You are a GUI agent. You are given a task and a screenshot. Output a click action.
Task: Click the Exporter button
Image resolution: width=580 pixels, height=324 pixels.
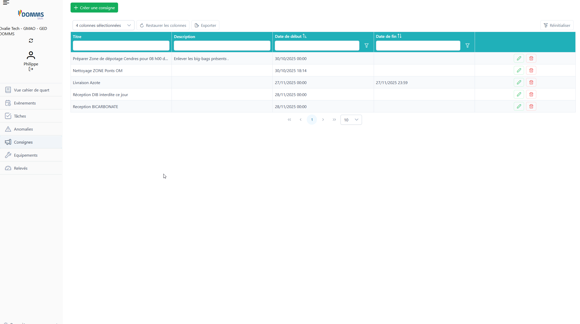tap(205, 25)
